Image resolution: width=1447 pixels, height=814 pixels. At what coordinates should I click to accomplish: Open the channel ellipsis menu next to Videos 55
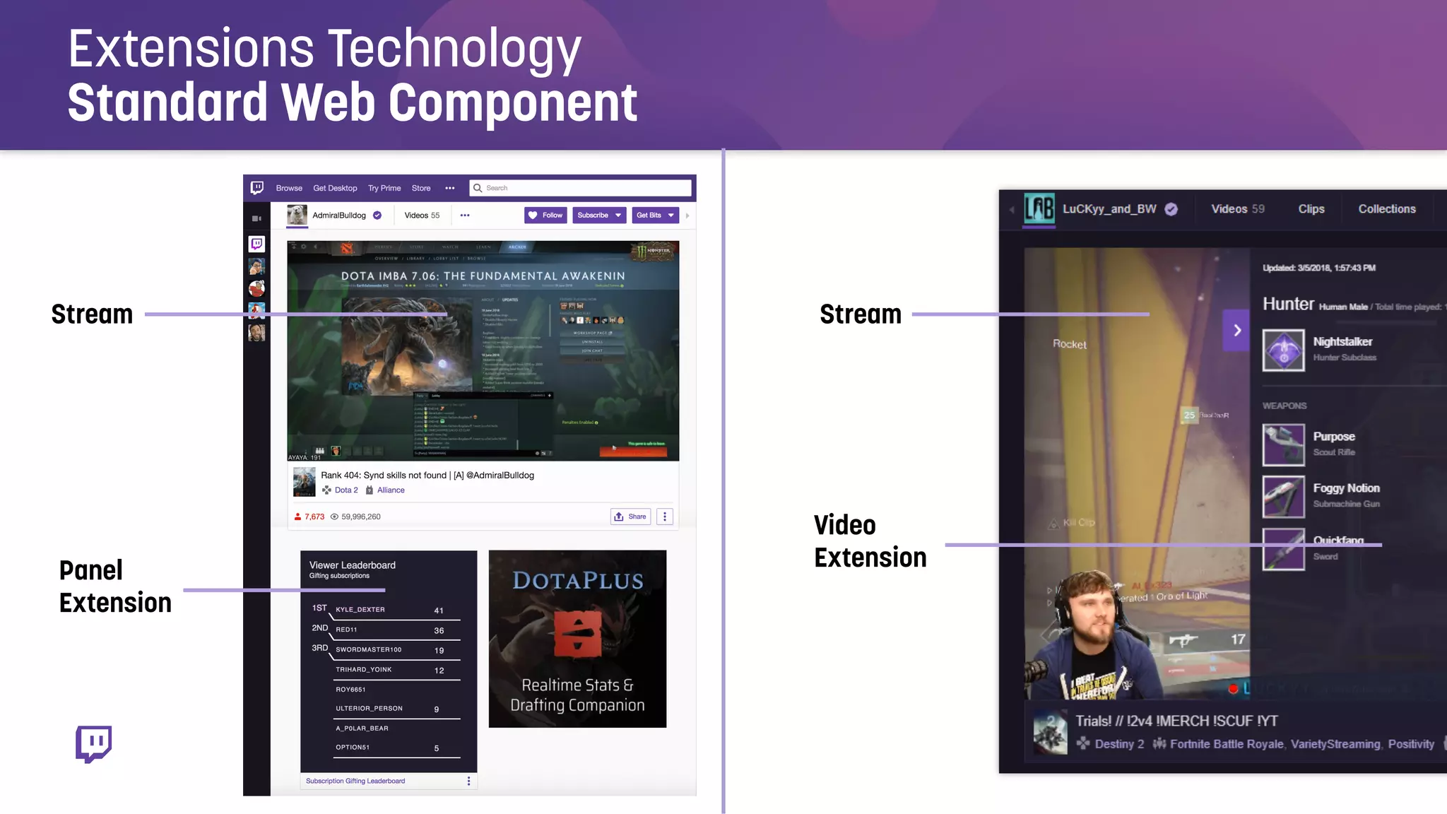coord(465,216)
